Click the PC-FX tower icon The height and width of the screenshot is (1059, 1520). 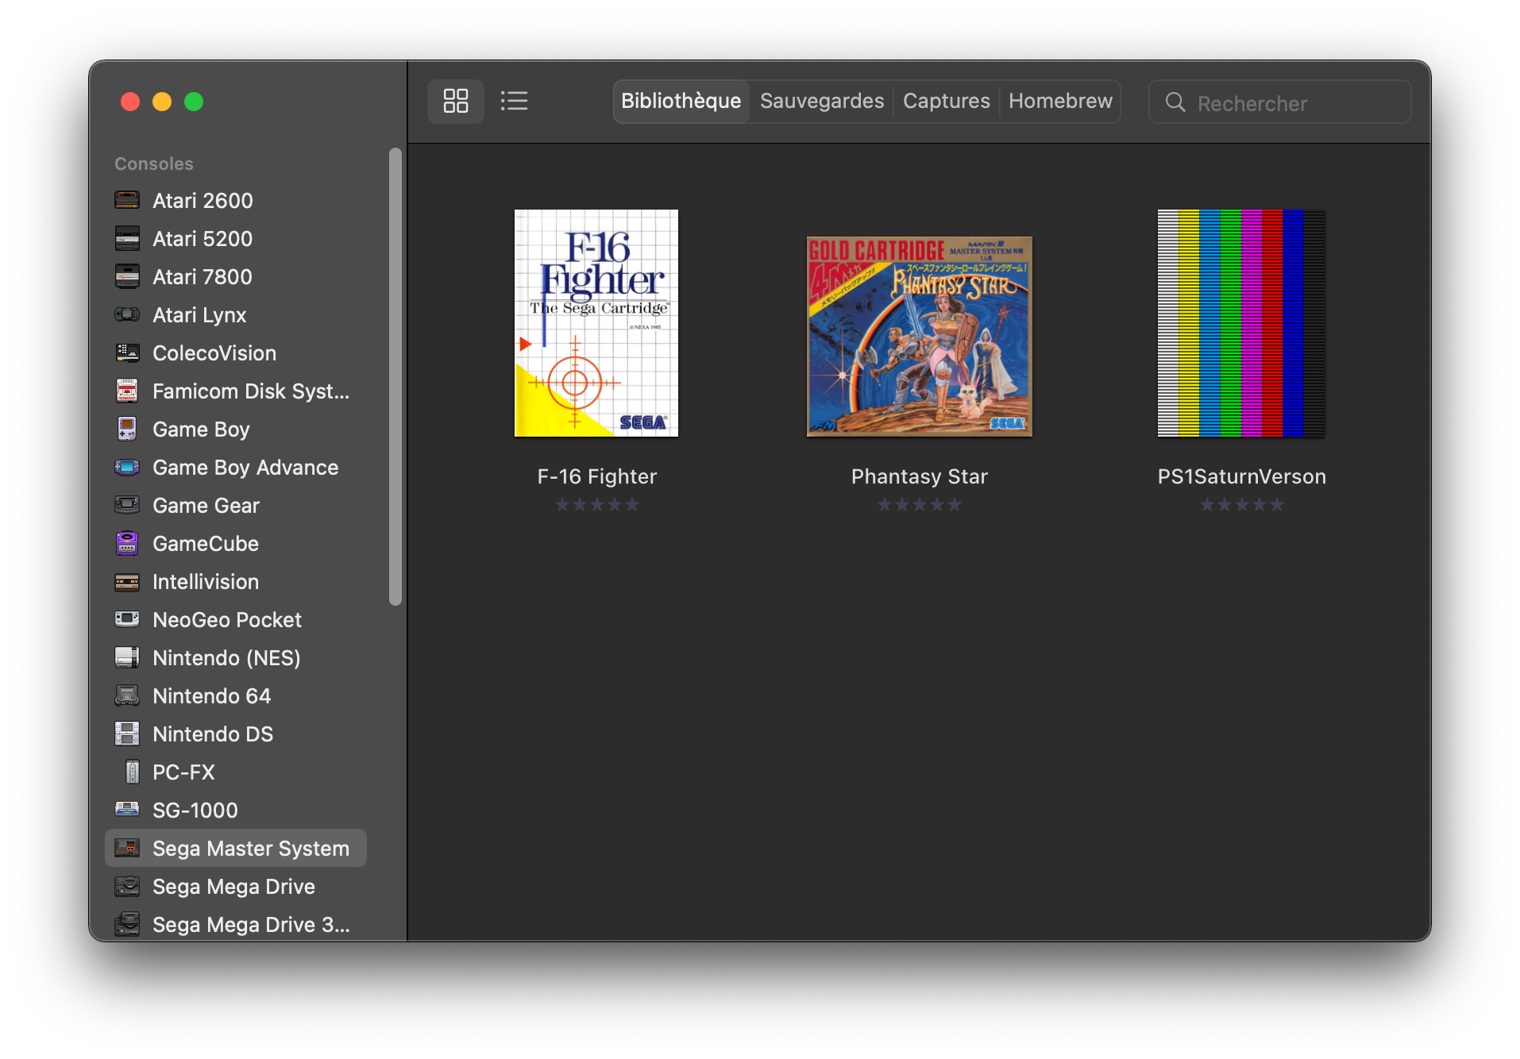pos(132,772)
